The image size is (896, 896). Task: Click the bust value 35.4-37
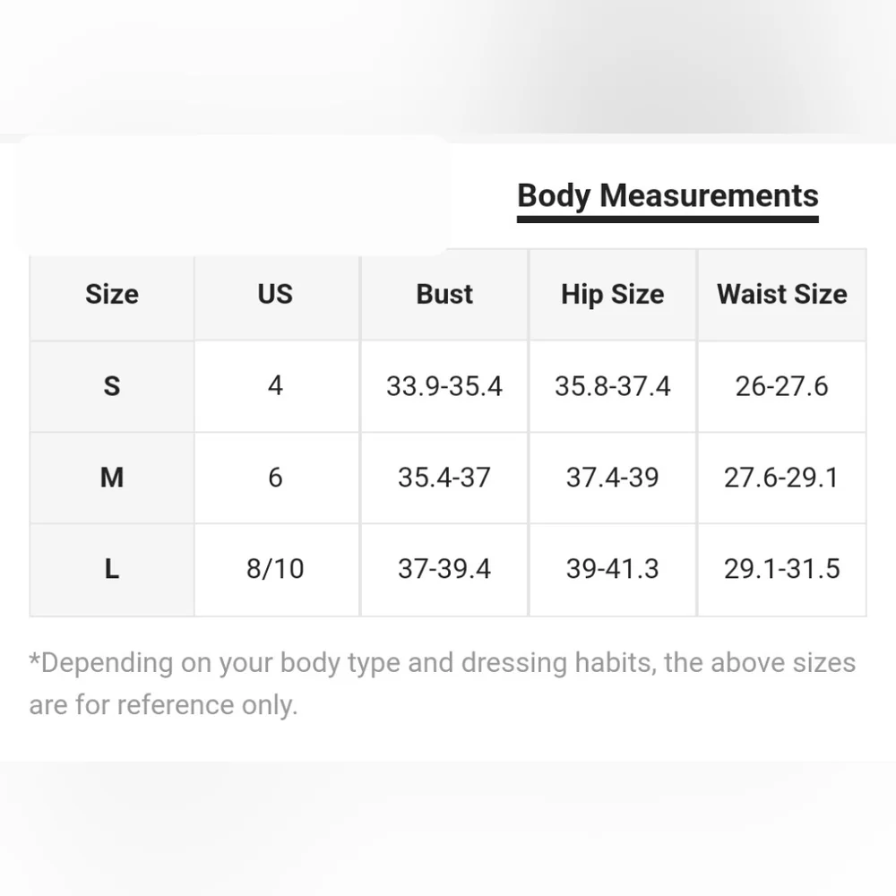444,478
